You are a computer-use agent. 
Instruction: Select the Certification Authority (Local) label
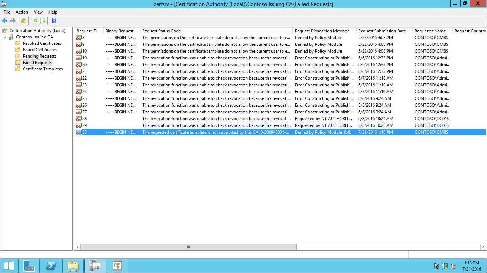tap(37, 31)
